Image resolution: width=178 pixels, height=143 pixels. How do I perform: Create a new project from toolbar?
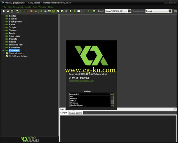3,11
